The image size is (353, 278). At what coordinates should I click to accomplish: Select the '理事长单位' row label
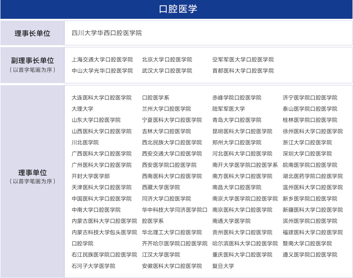32,34
